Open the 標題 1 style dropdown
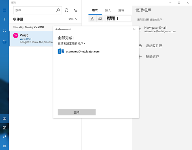 (119, 18)
